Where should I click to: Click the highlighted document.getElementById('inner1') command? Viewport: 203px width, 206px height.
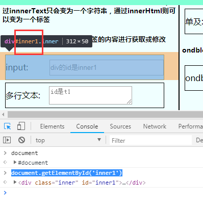67,173
